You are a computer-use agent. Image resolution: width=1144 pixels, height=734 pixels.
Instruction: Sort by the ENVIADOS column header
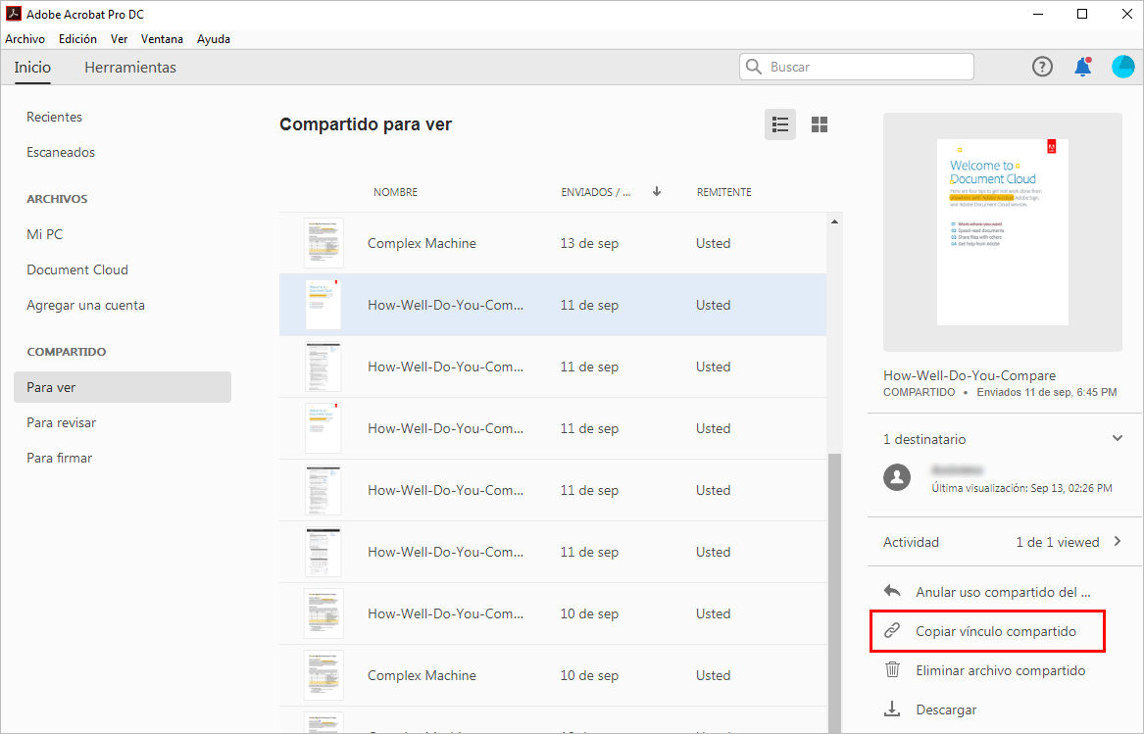click(x=595, y=192)
